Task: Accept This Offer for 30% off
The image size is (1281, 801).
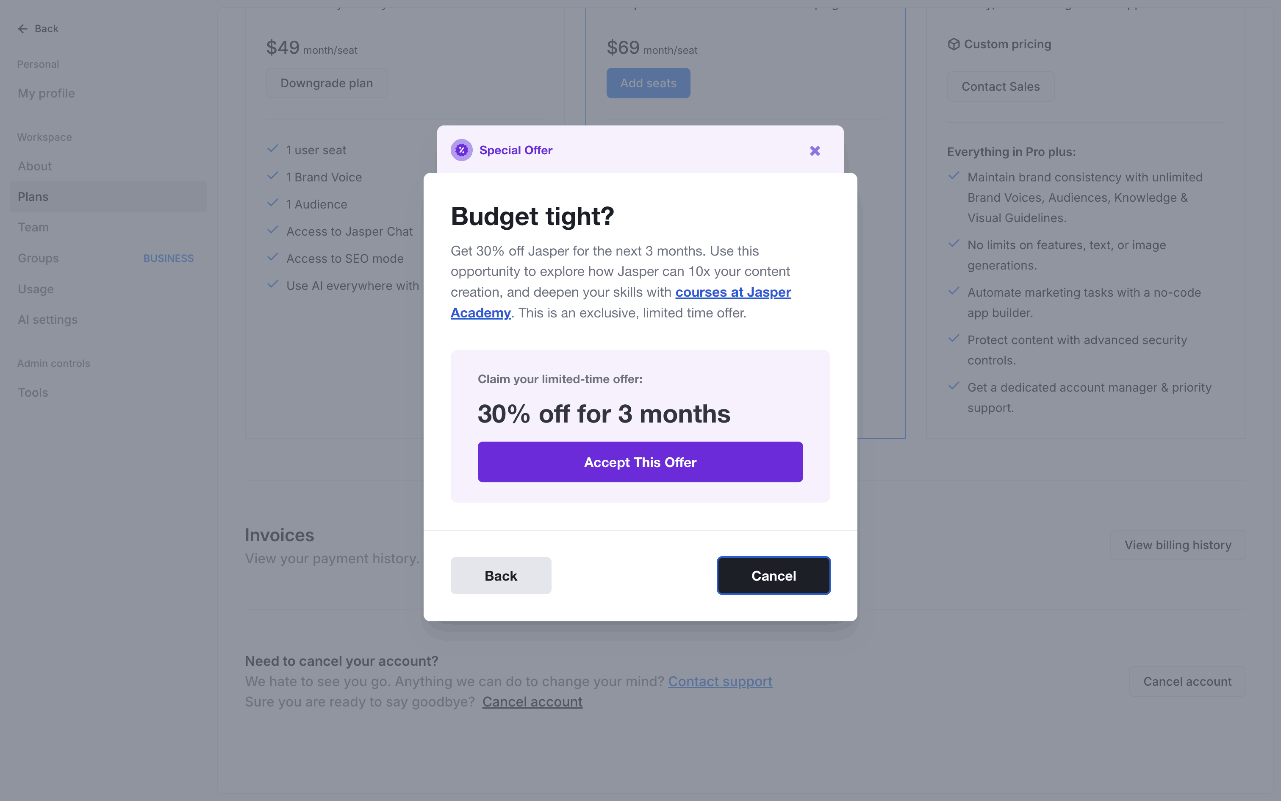Action: (x=640, y=462)
